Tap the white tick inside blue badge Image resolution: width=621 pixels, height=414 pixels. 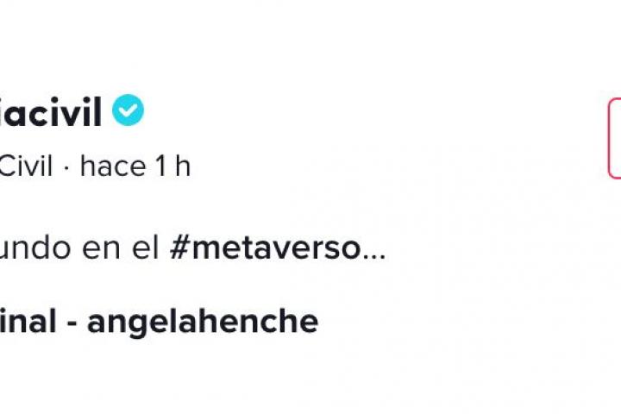pos(129,111)
